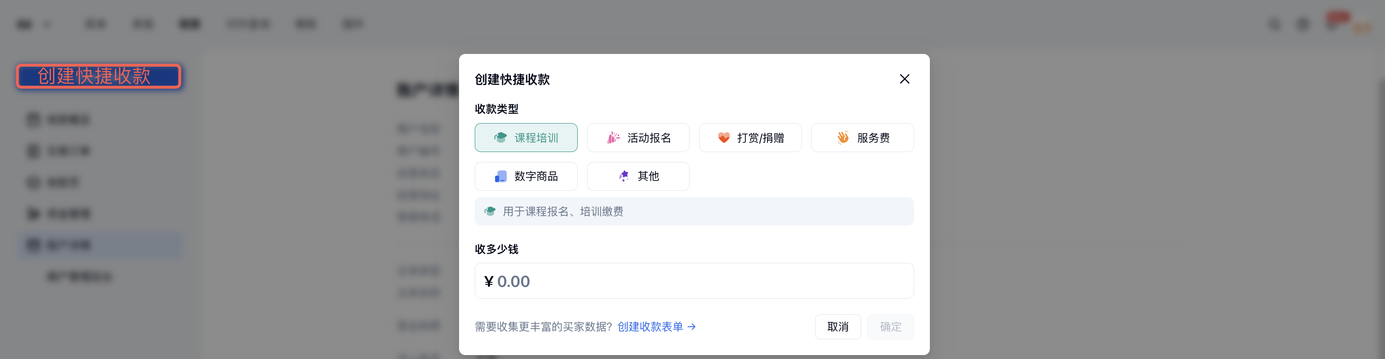
Task: Click the 取消 button
Action: point(838,327)
